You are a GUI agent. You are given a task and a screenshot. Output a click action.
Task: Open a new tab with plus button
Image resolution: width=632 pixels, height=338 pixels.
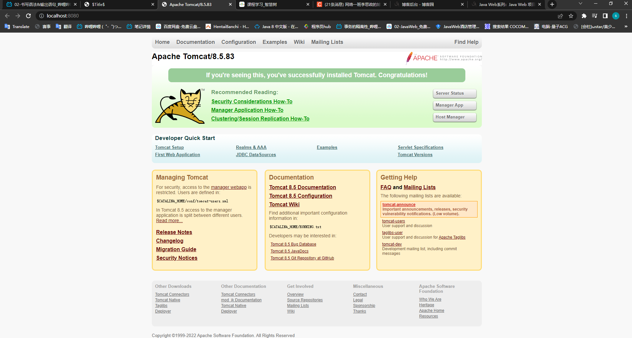552,4
